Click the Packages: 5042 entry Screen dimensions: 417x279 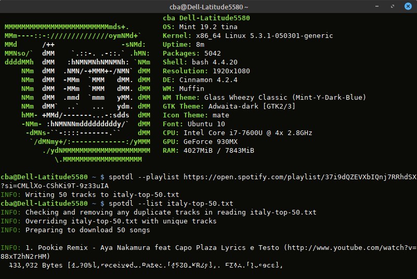[191, 54]
